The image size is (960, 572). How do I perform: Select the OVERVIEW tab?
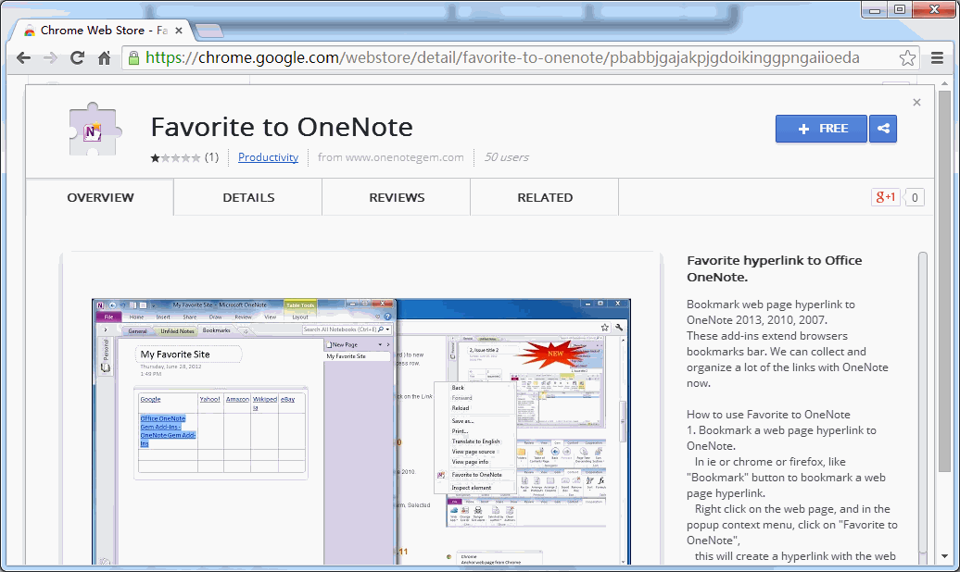pos(100,197)
